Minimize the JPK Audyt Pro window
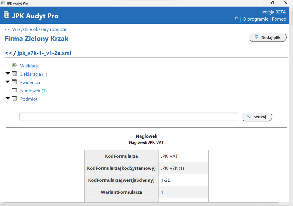This screenshot has width=293, height=206. 260,3
